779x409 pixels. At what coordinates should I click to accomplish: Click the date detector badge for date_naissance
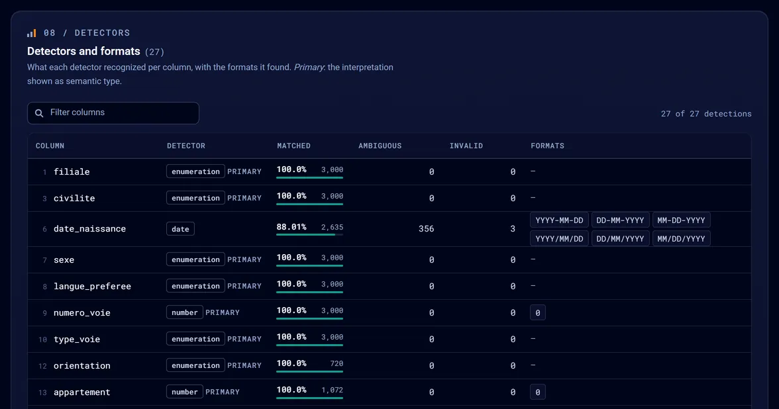click(180, 229)
